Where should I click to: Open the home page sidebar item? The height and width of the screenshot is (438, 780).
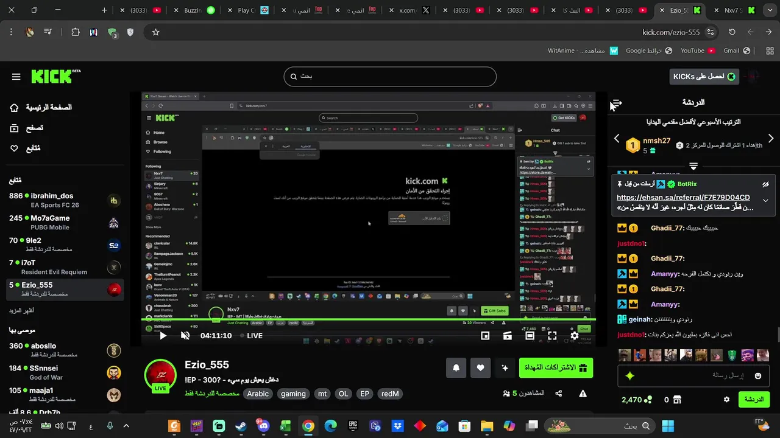40,108
